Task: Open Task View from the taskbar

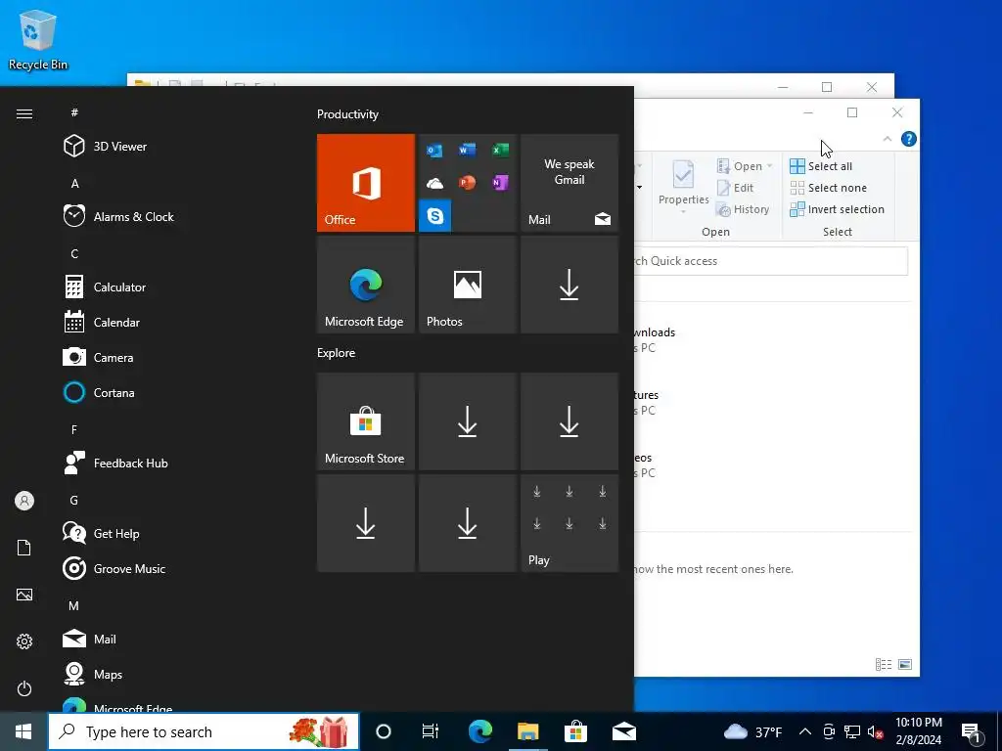Action: (431, 731)
